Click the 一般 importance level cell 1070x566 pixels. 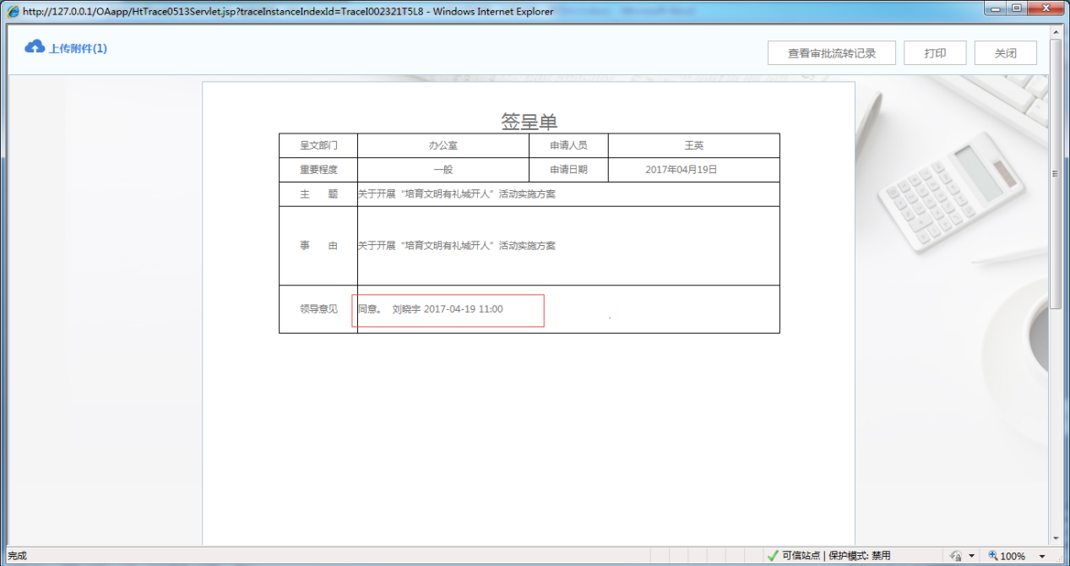443,168
